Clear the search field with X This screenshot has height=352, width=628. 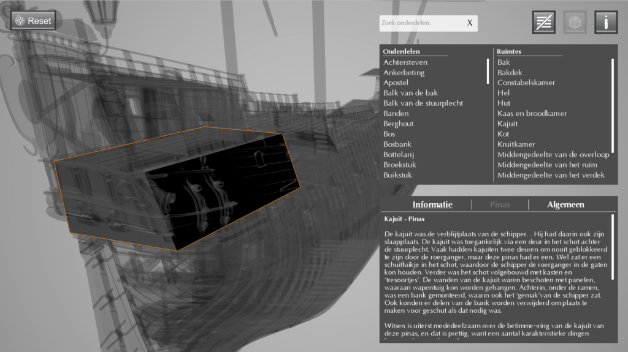tap(470, 23)
